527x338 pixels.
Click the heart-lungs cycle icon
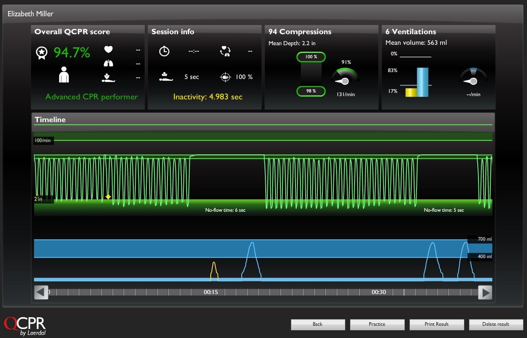pos(225,51)
